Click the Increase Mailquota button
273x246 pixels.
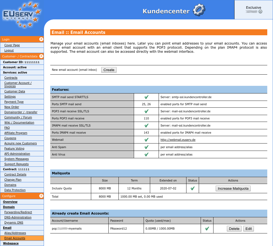tap(233, 189)
